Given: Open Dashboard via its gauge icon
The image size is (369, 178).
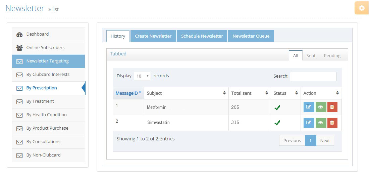Looking at the screenshot, I should 19,34.
